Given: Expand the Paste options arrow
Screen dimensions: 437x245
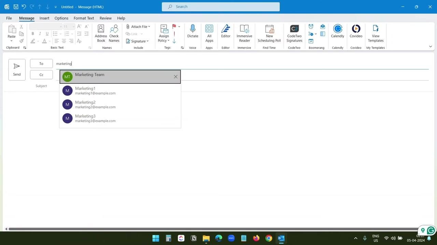Looking at the screenshot, I should [x=12, y=41].
